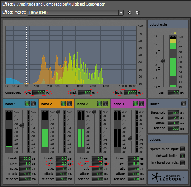Solo band 4 with its S button

135,104
